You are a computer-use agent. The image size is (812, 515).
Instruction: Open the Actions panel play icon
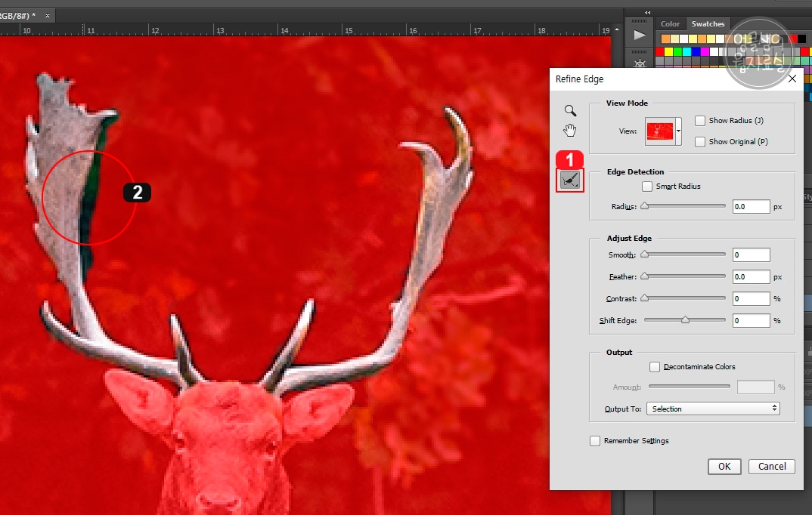pyautogui.click(x=640, y=35)
